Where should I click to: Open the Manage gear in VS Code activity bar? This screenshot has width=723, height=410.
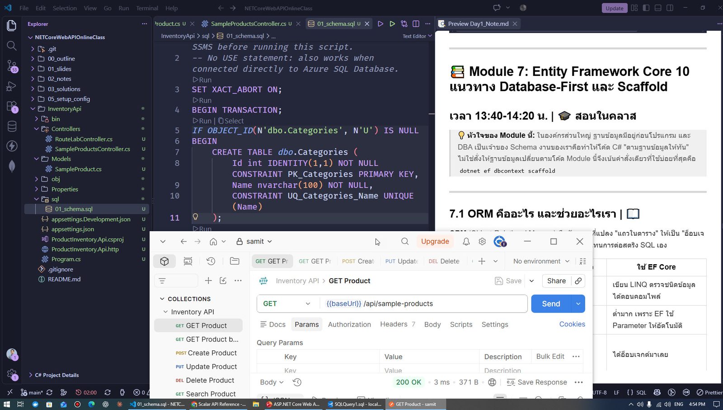coord(12,374)
